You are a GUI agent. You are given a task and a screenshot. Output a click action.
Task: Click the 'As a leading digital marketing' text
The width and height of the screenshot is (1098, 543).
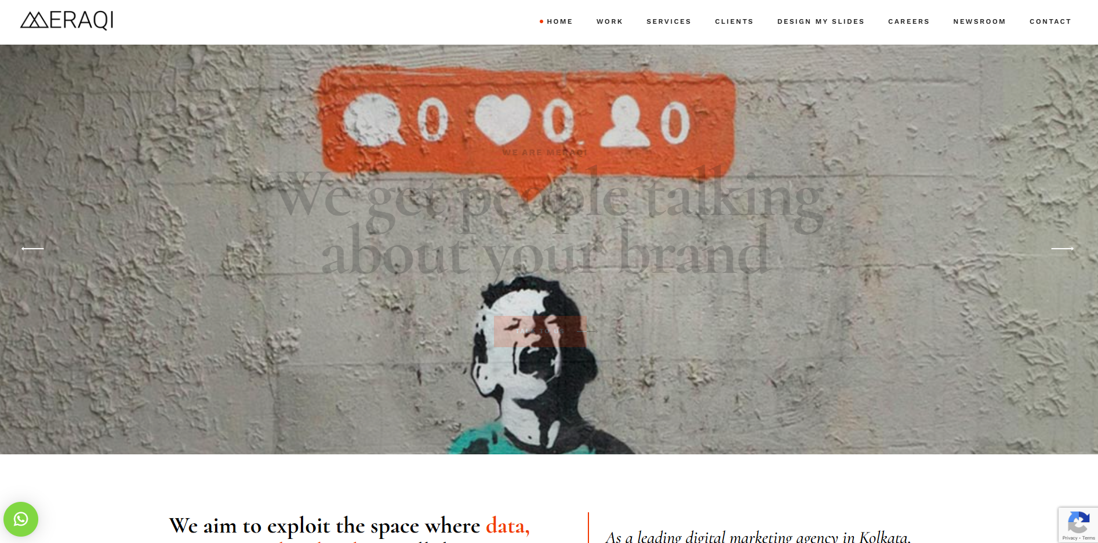(x=758, y=537)
